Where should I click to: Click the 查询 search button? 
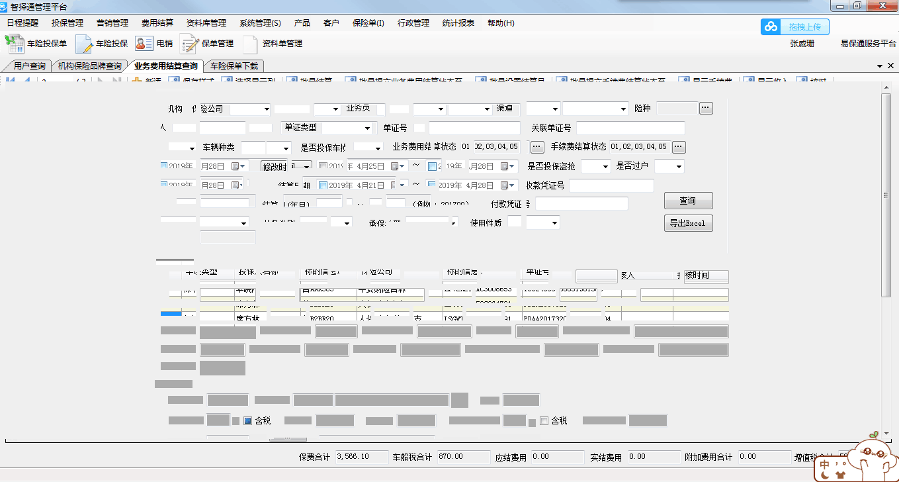point(688,201)
